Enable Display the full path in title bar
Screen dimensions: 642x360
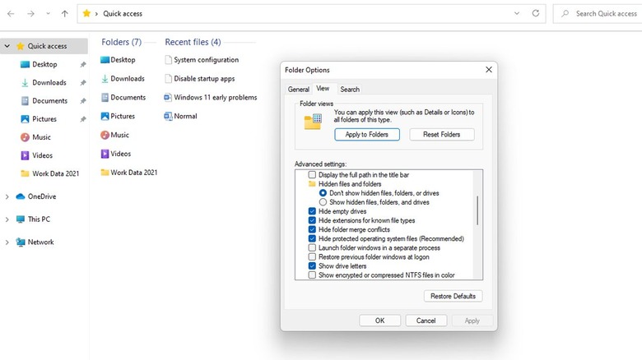312,175
